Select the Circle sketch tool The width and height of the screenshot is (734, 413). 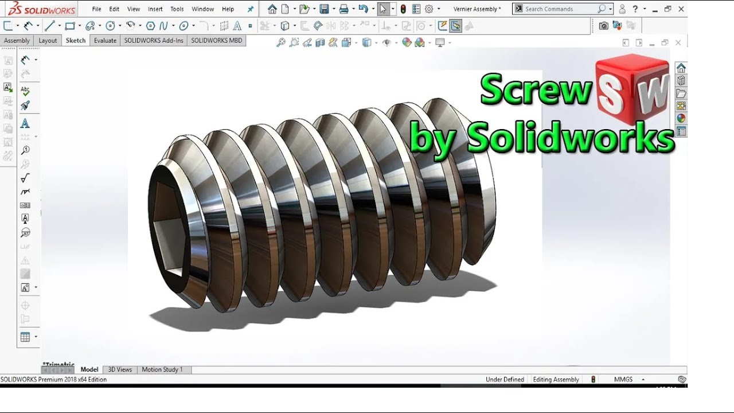(110, 26)
